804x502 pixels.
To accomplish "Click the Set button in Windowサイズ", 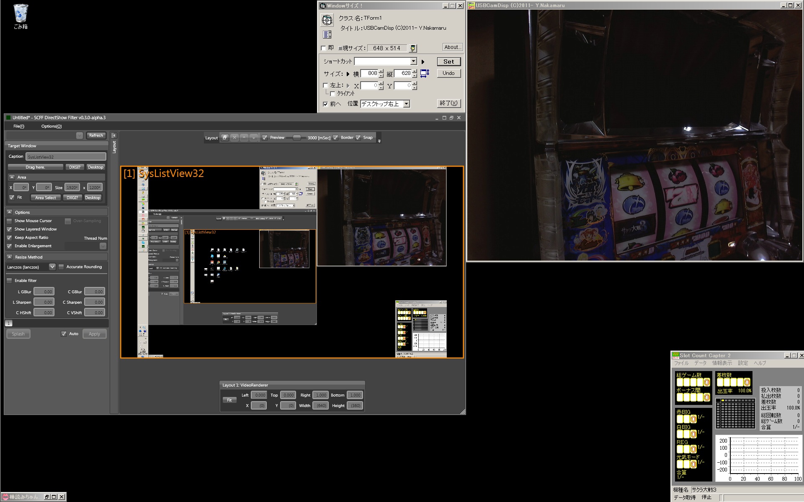I will coord(448,61).
